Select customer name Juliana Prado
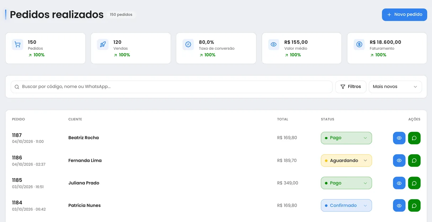The height and width of the screenshot is (222, 432). point(84,183)
